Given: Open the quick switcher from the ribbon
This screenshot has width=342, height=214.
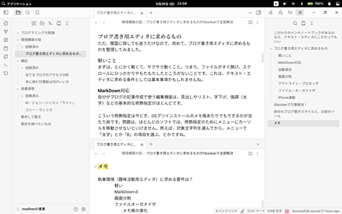Looking at the screenshot, I should 6,23.
